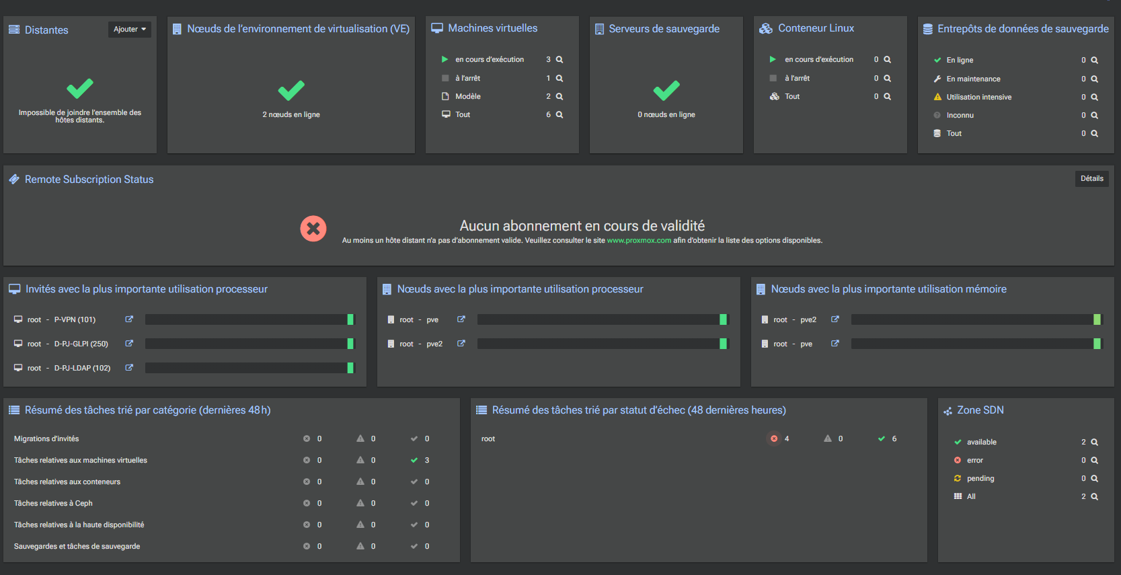Click magnifier for running Linux containers
Screen dimensions: 1121x575
887,60
